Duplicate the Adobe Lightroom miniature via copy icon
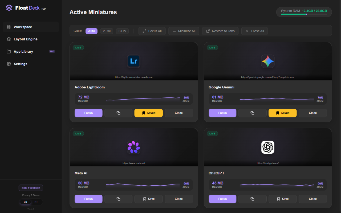This screenshot has width=341, height=213. (x=119, y=113)
